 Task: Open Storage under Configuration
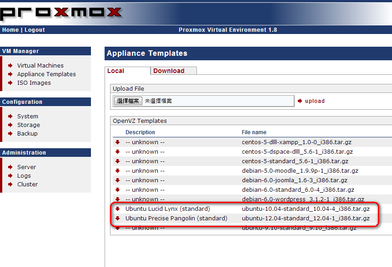(28, 125)
